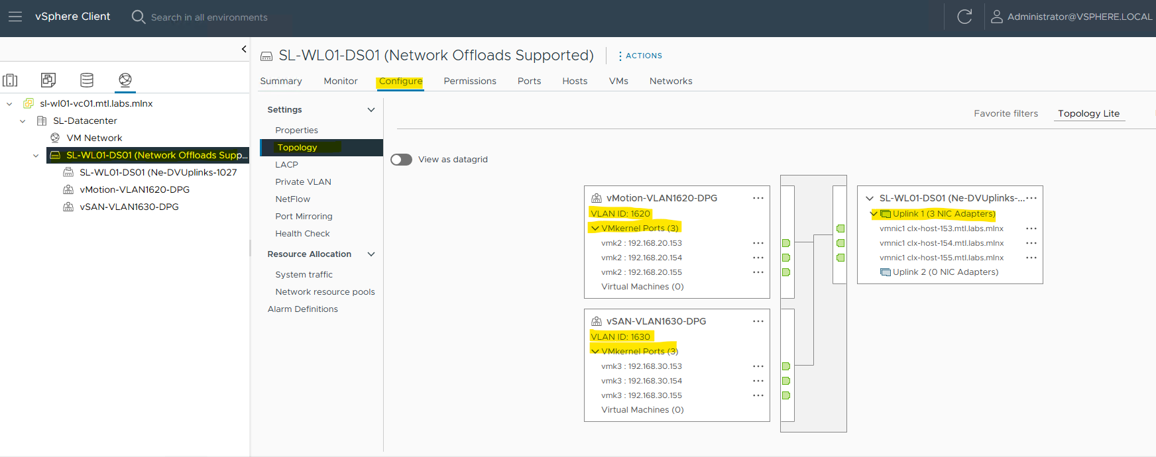This screenshot has height=457, width=1156.
Task: Open Alarm Definitions page
Action: (x=302, y=309)
